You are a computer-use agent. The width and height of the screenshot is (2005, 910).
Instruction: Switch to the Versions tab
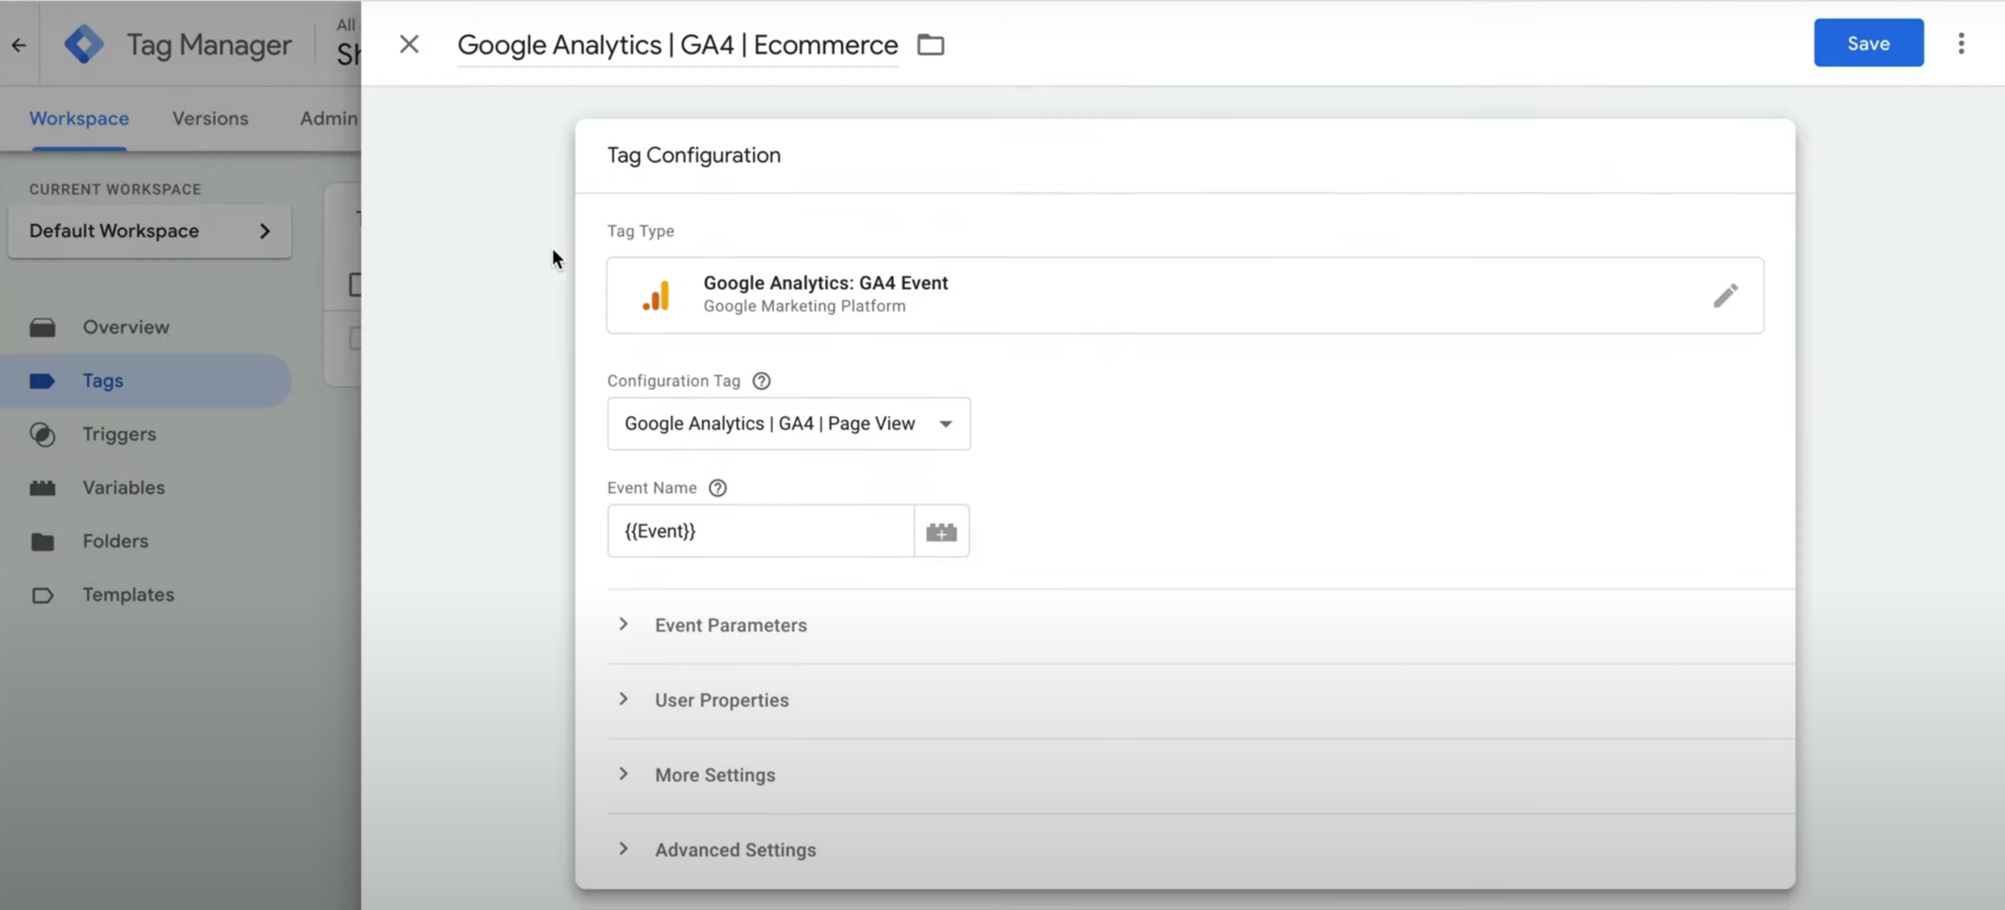click(x=210, y=118)
